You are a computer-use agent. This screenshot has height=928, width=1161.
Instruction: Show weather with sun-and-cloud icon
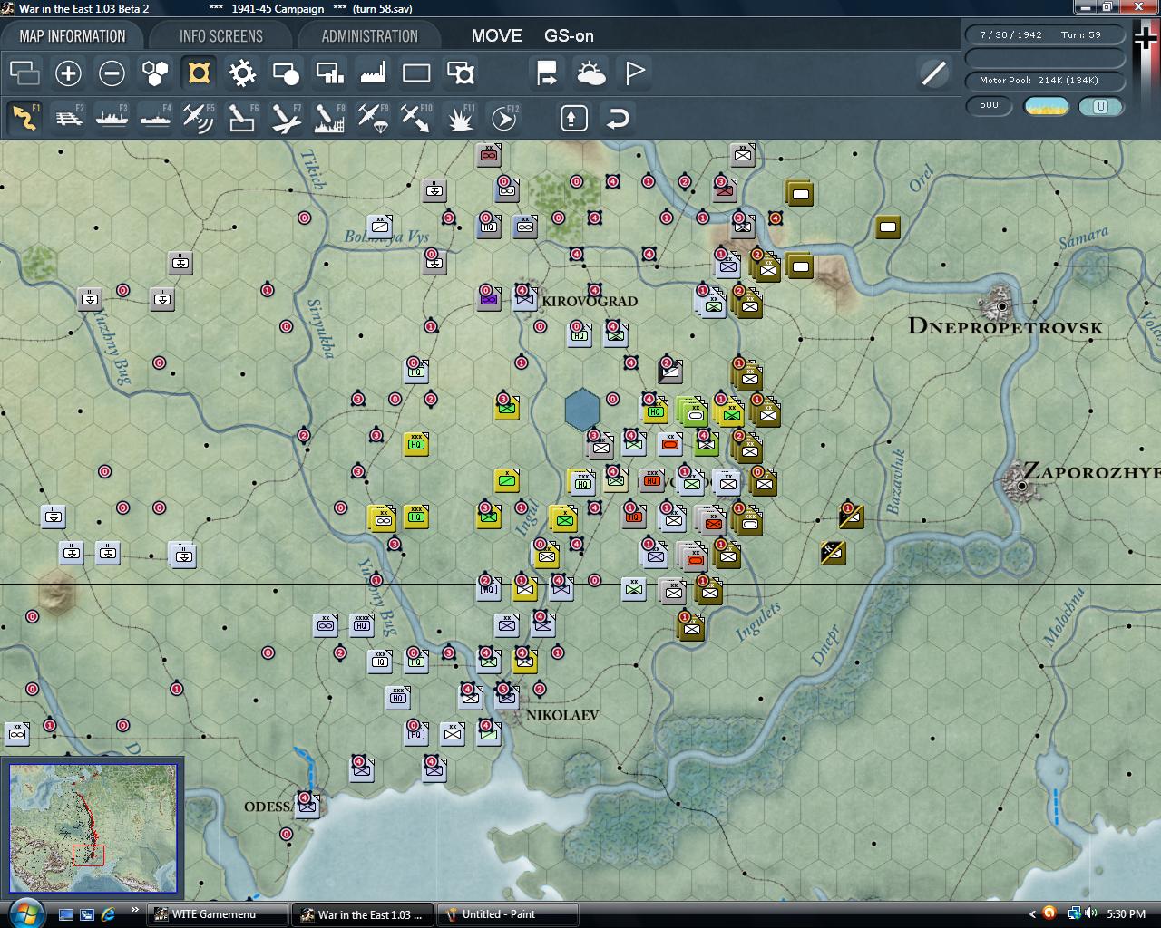[590, 72]
